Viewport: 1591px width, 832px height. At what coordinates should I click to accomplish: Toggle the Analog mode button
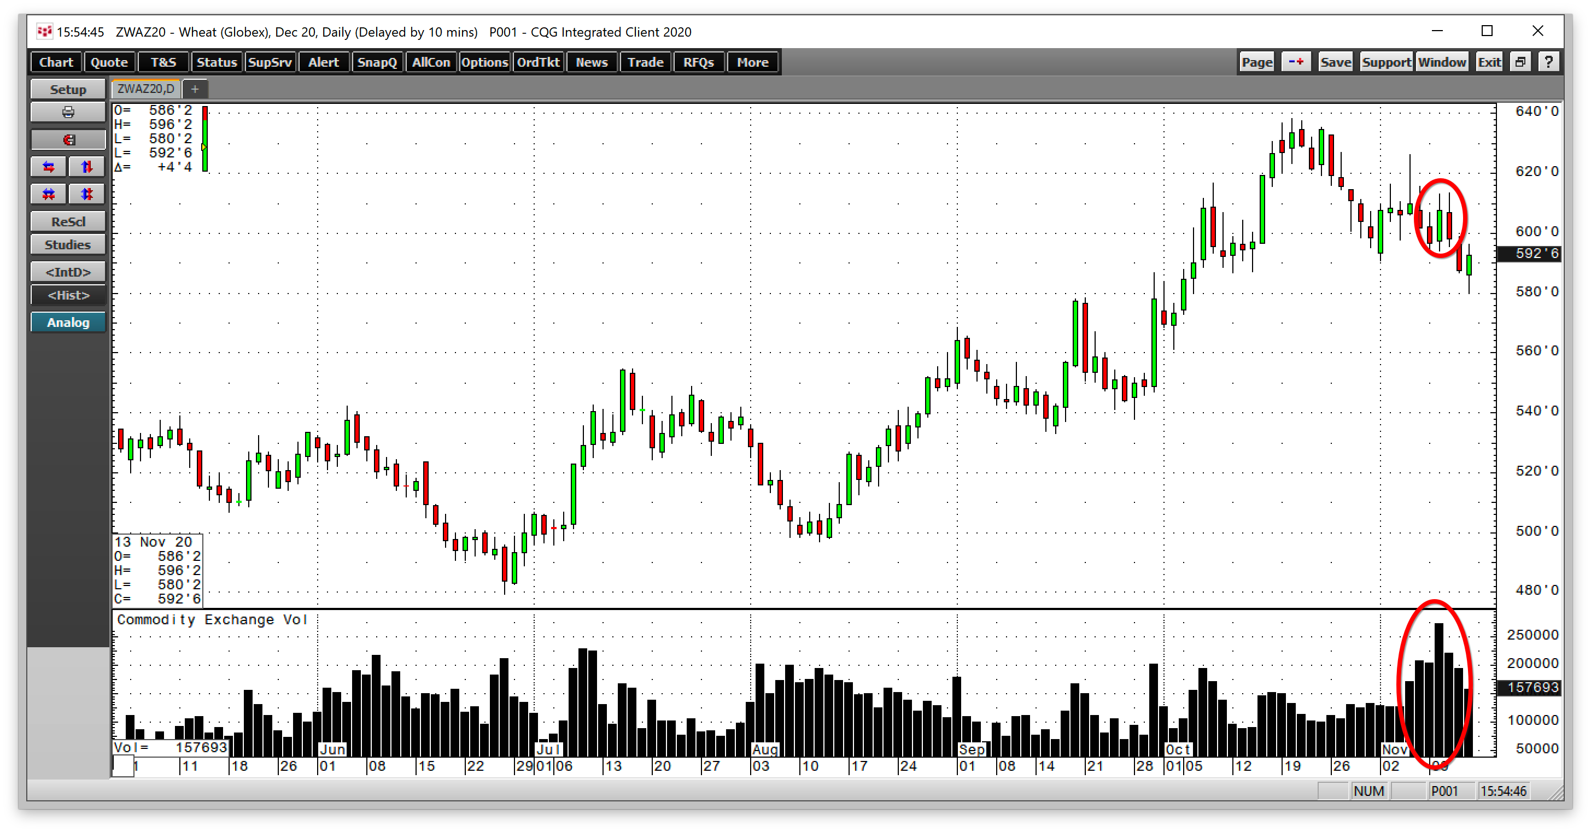pyautogui.click(x=68, y=323)
